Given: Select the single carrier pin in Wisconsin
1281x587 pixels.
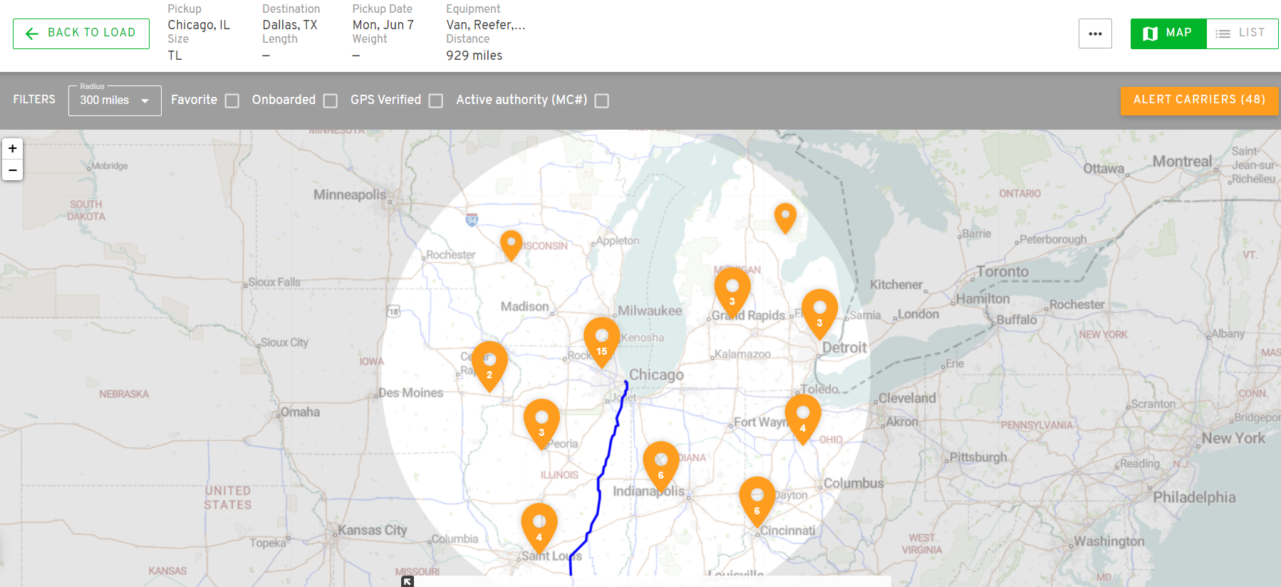Looking at the screenshot, I should tap(512, 245).
